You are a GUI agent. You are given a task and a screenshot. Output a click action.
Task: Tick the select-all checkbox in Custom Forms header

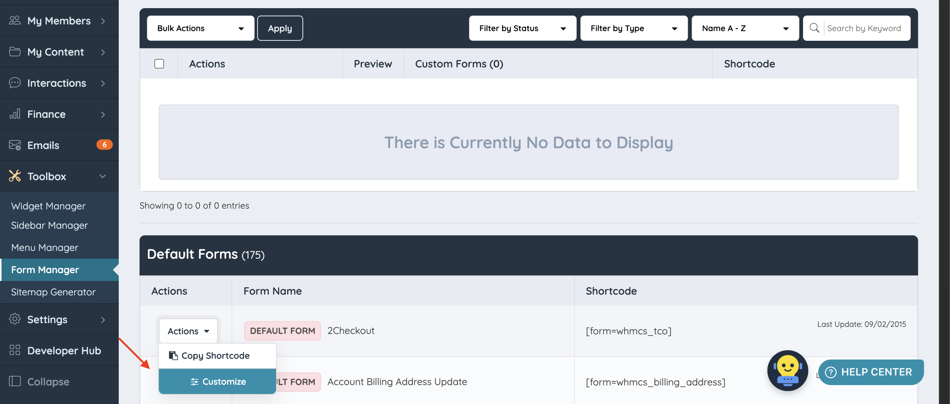click(x=159, y=64)
